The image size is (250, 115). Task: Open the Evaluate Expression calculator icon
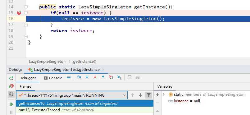130,77
